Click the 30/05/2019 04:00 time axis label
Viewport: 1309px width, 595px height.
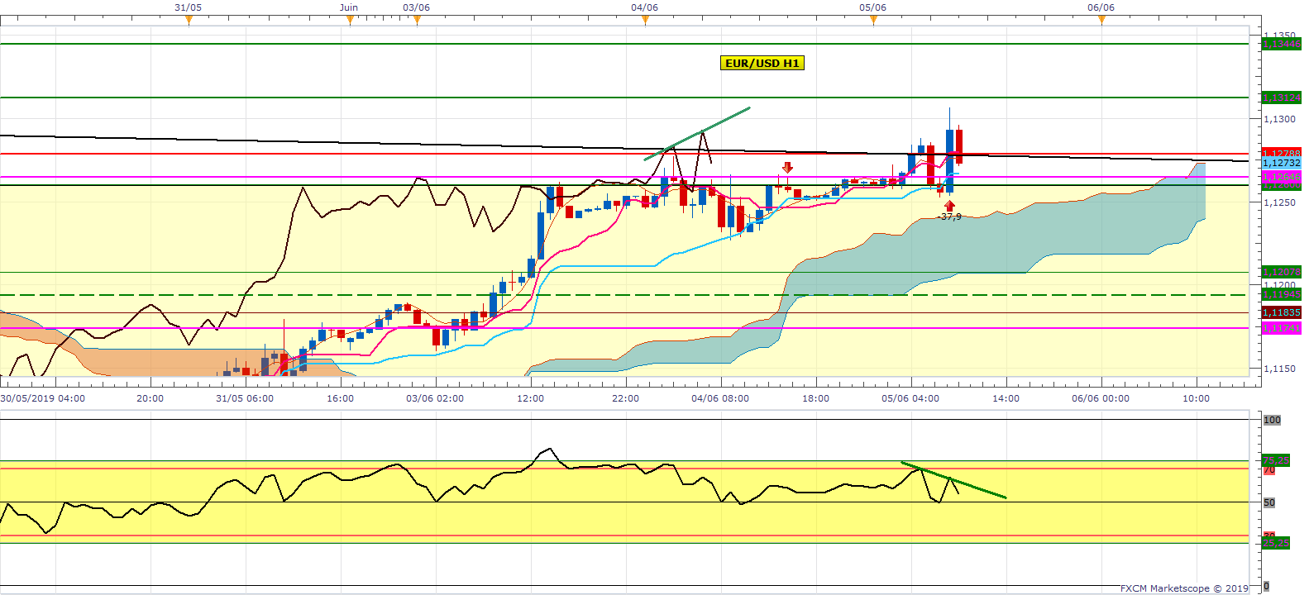coord(43,398)
